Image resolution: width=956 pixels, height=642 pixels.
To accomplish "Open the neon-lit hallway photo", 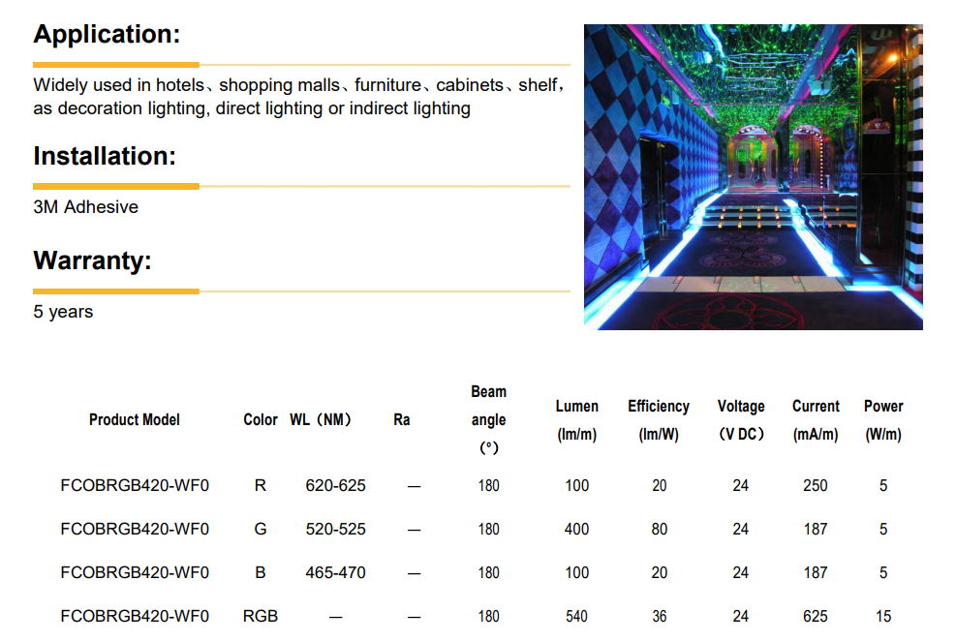I will pyautogui.click(x=753, y=177).
